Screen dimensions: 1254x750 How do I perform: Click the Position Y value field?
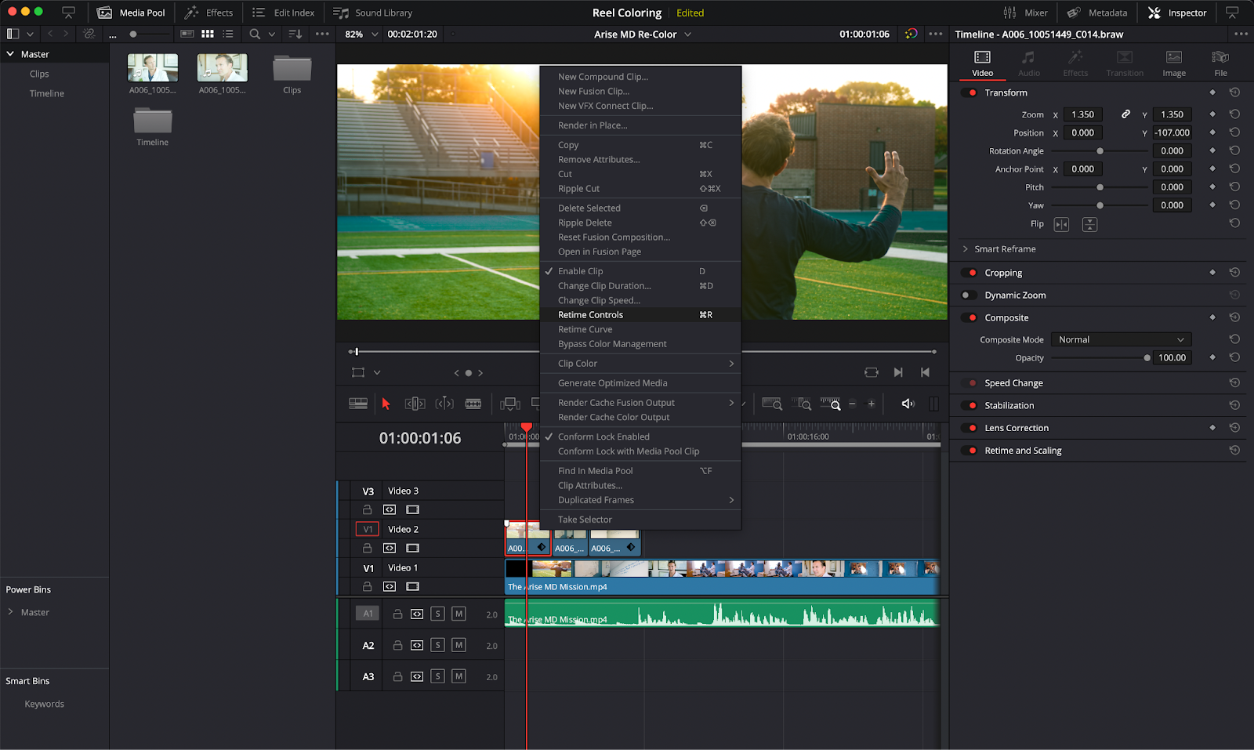(1172, 133)
